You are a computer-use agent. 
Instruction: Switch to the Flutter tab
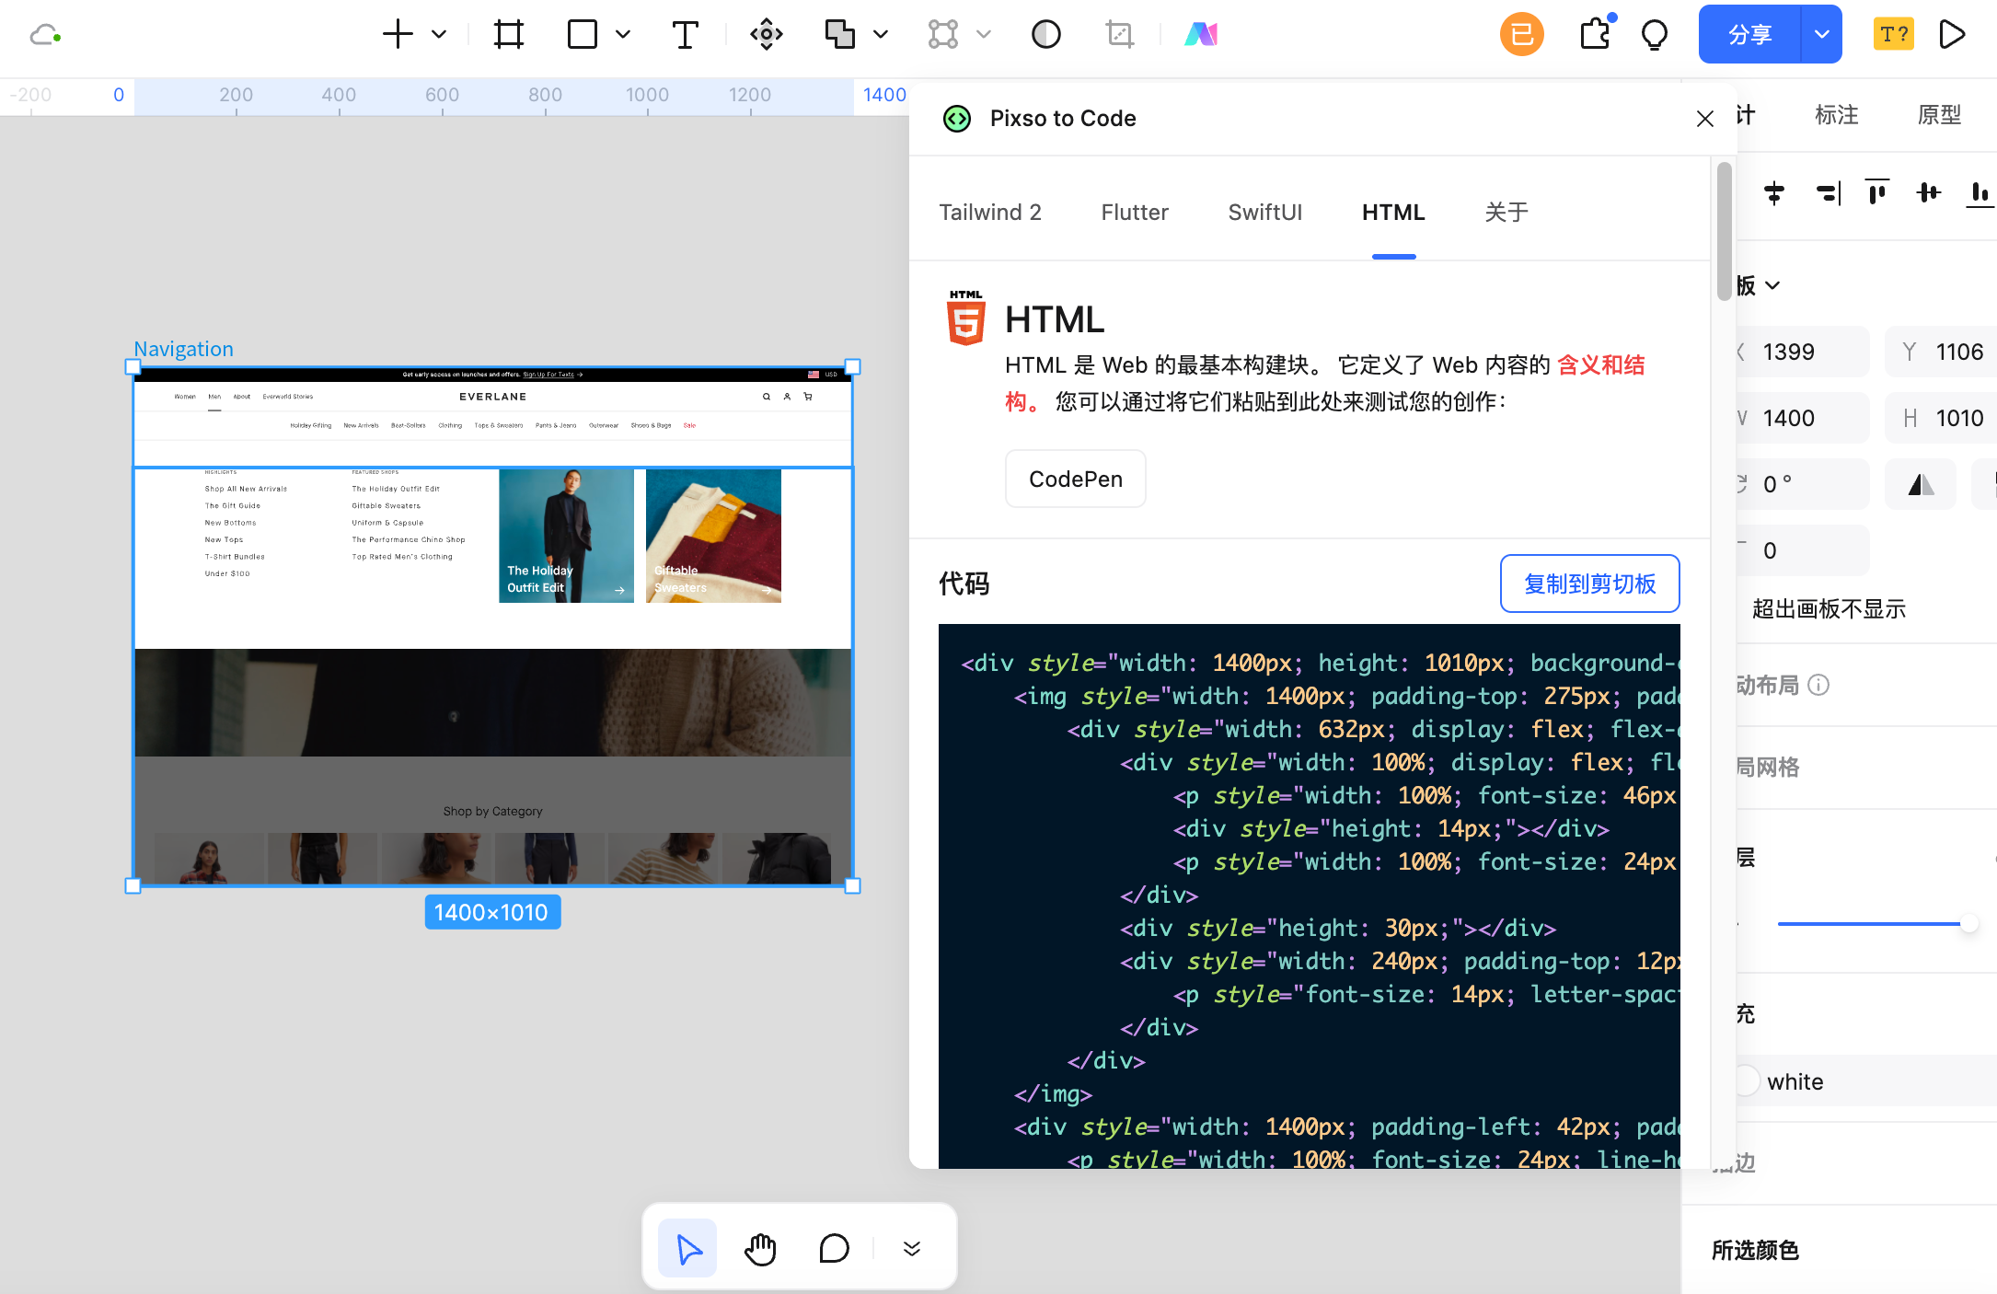pyautogui.click(x=1135, y=213)
